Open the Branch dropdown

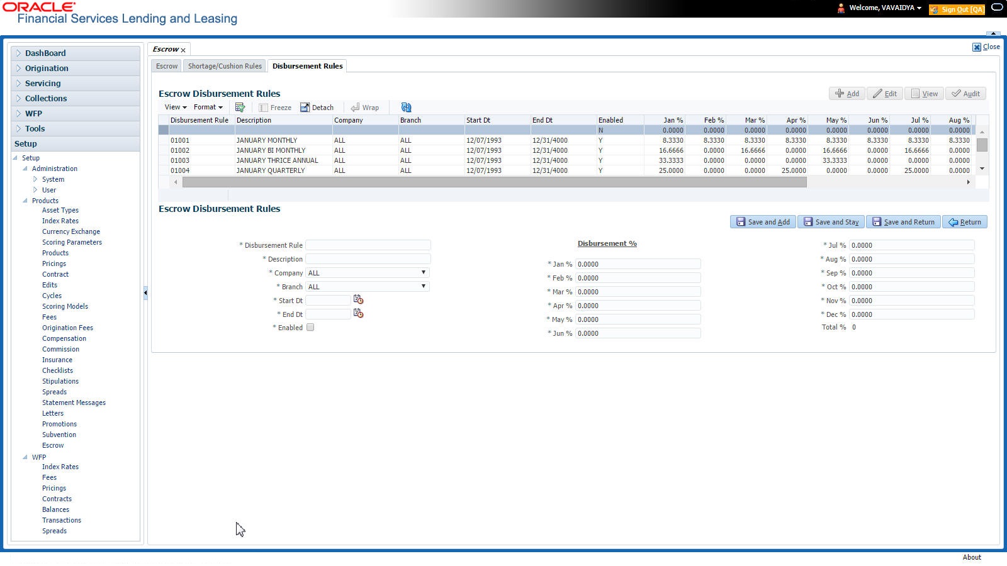[x=368, y=287]
